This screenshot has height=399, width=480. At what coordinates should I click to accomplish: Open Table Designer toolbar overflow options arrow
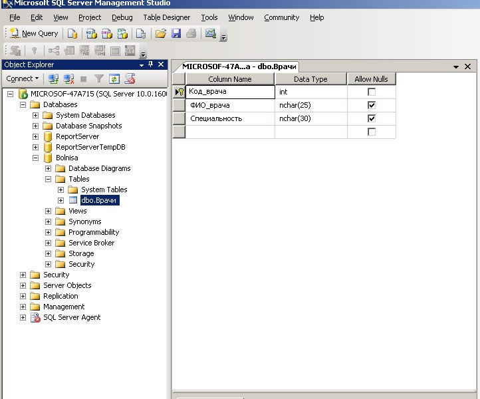[x=143, y=55]
